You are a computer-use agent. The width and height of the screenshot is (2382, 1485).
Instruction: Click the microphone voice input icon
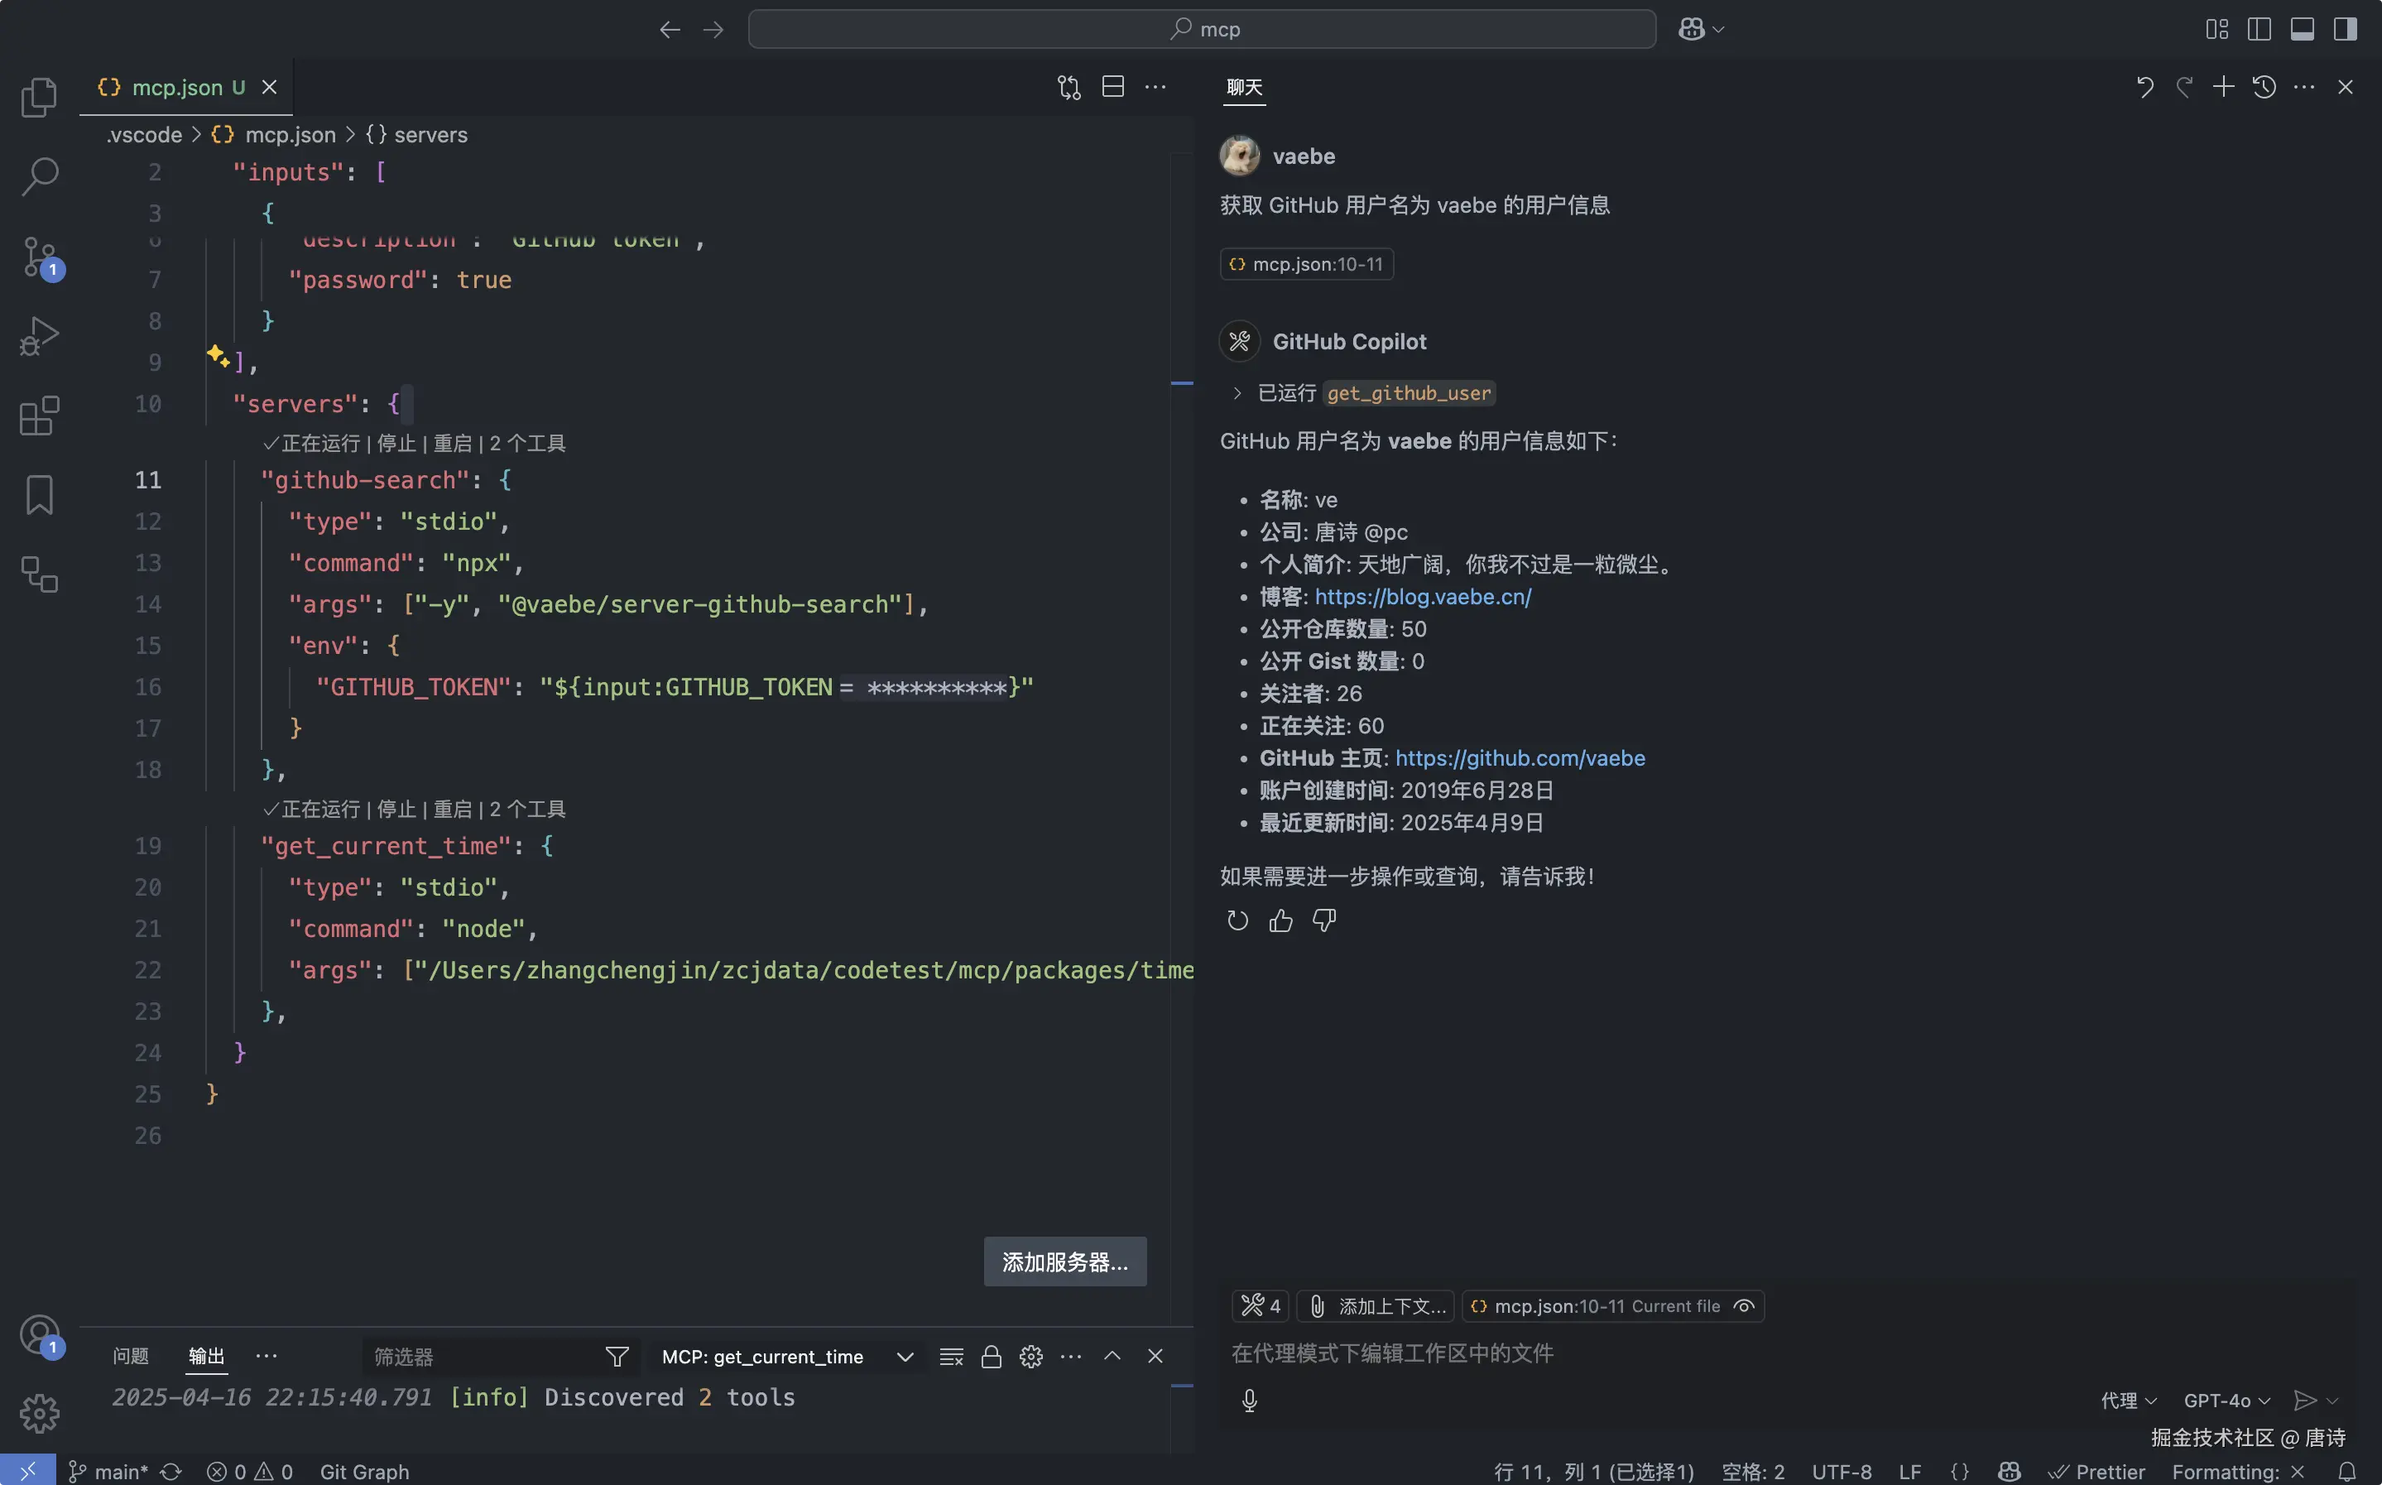coord(1249,1401)
